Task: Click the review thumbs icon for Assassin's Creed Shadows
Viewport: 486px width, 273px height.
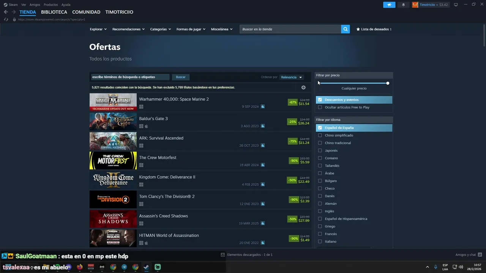Action: (x=262, y=223)
